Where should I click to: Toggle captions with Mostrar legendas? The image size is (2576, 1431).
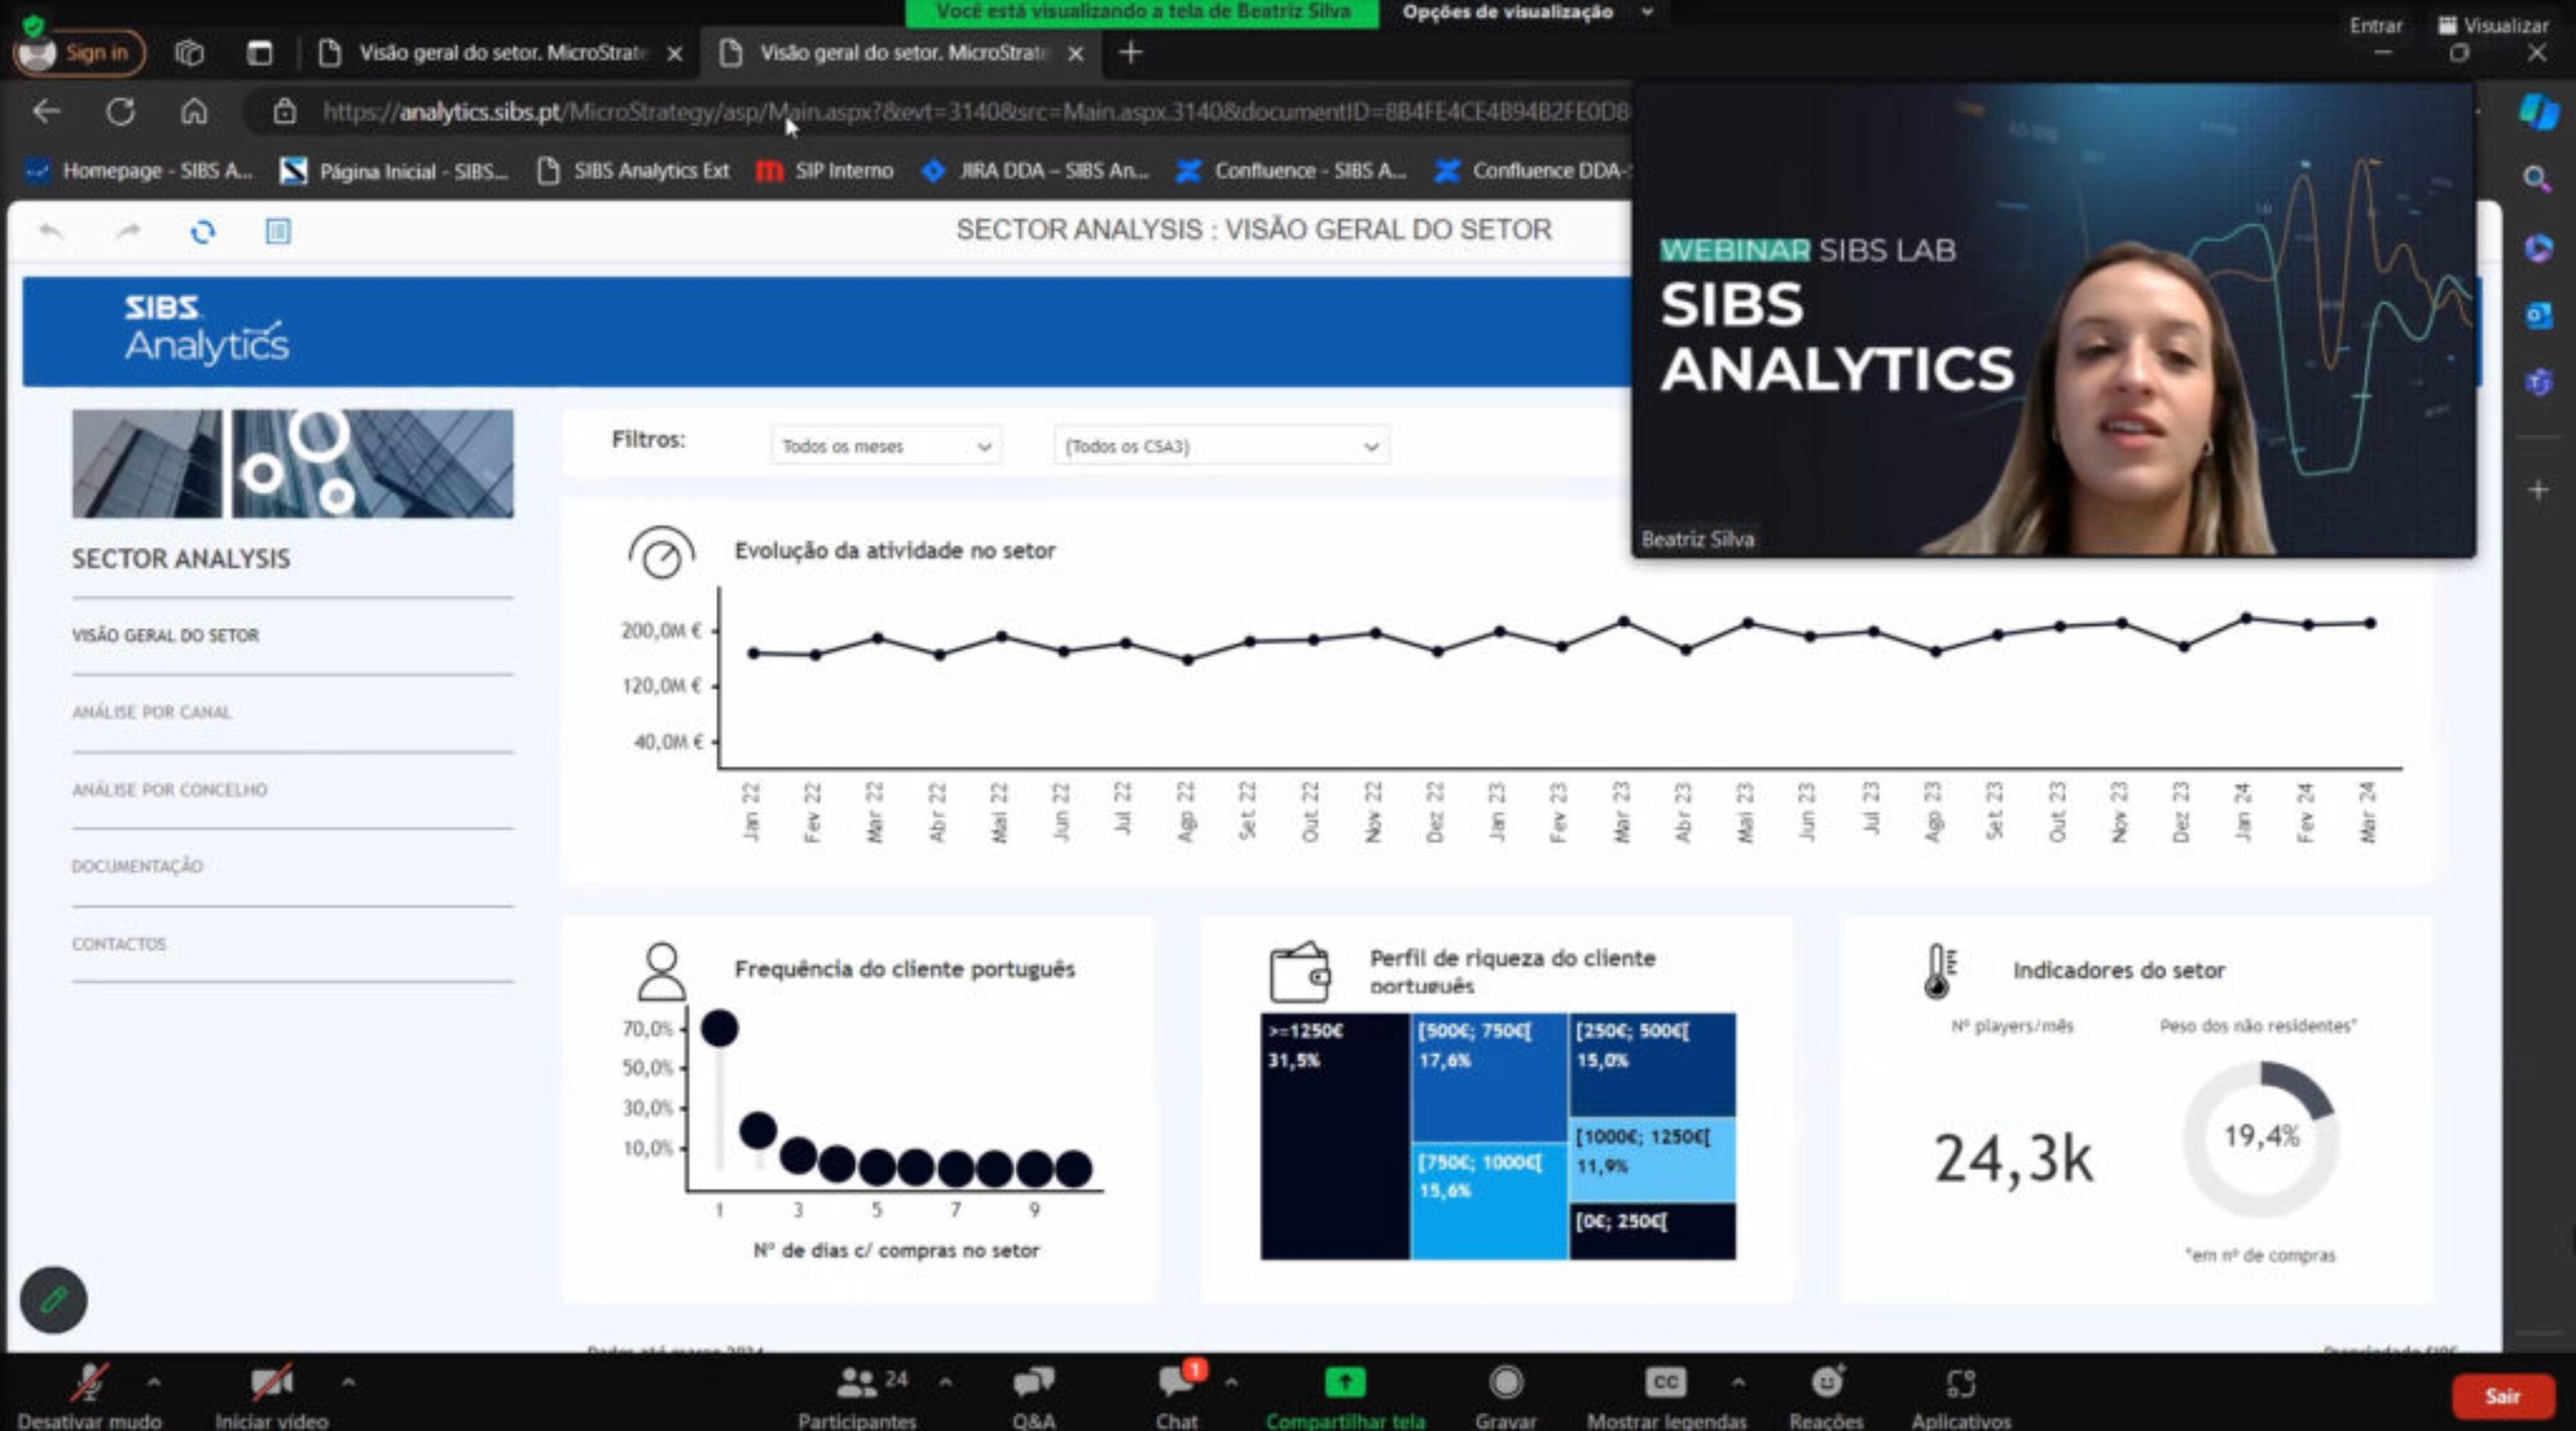1665,1383
